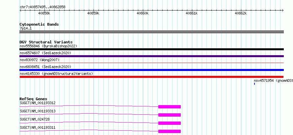Click the 40859k ruler position label

tap(93, 13)
